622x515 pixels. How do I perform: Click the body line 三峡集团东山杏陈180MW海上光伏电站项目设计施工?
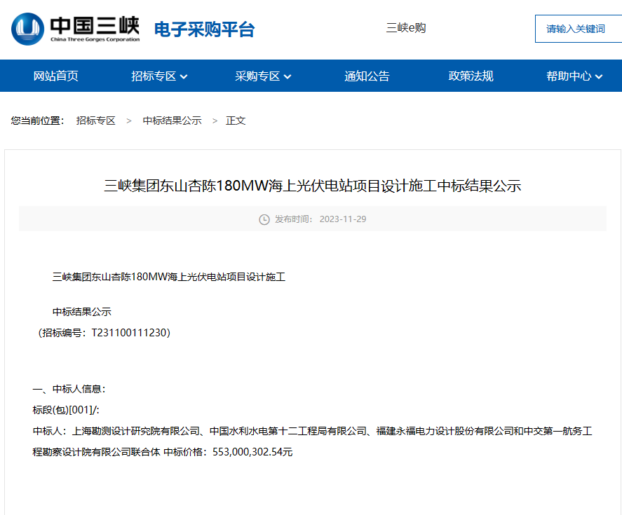pos(168,277)
